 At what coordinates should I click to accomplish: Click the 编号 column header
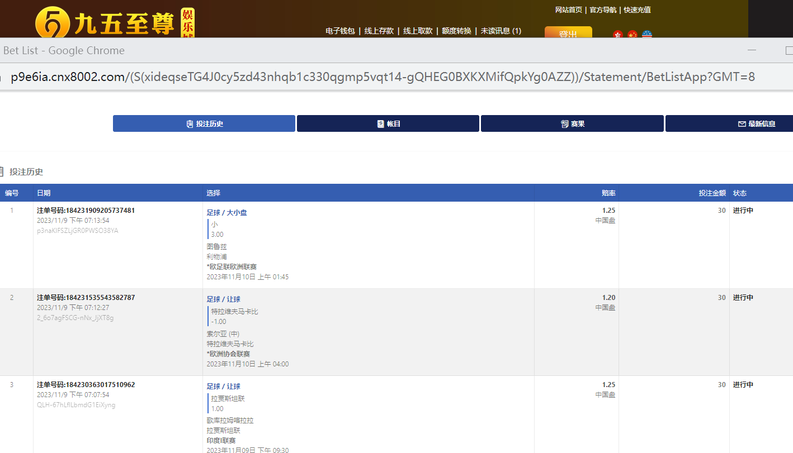point(12,193)
